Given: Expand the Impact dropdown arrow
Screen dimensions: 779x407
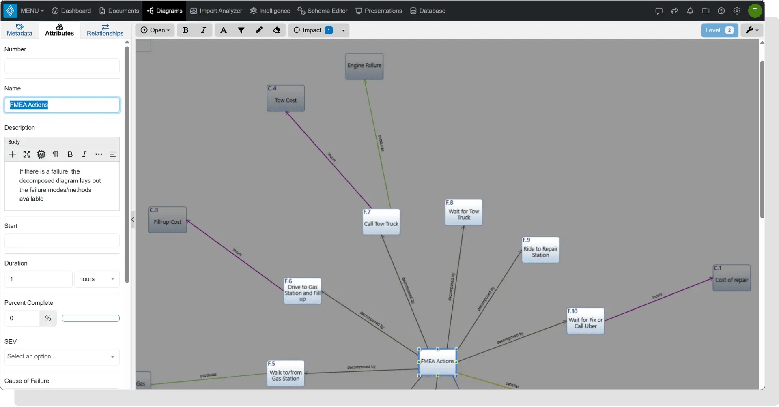Looking at the screenshot, I should click(344, 30).
